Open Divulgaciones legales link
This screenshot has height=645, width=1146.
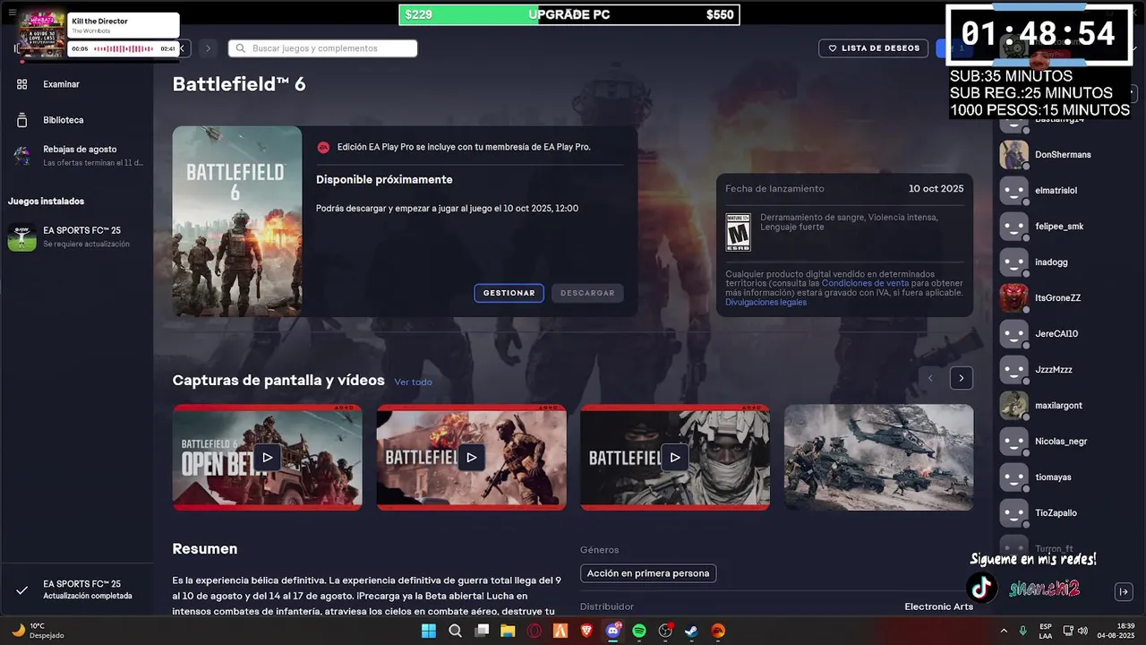(765, 302)
